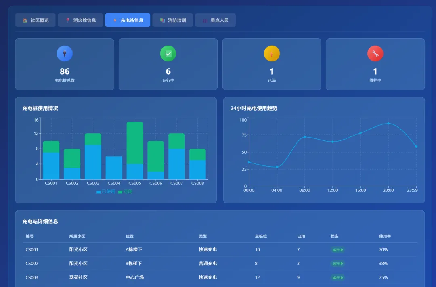Click the 使用率 column header
Screen dimensions: 436x287
[385, 236]
